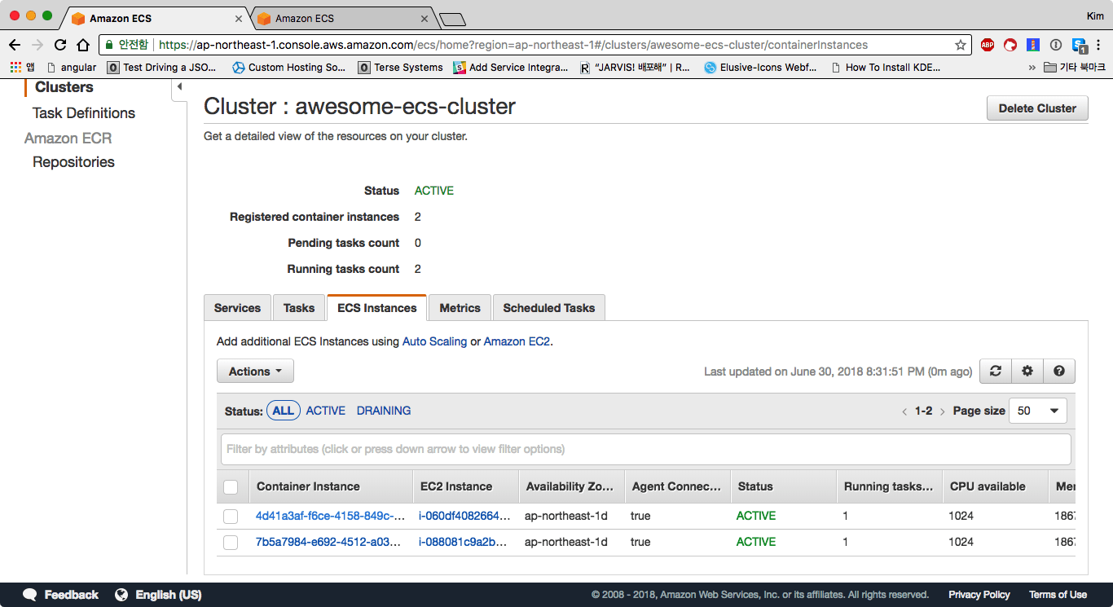The height and width of the screenshot is (607, 1113).
Task: Open the Actions dropdown menu
Action: click(255, 371)
